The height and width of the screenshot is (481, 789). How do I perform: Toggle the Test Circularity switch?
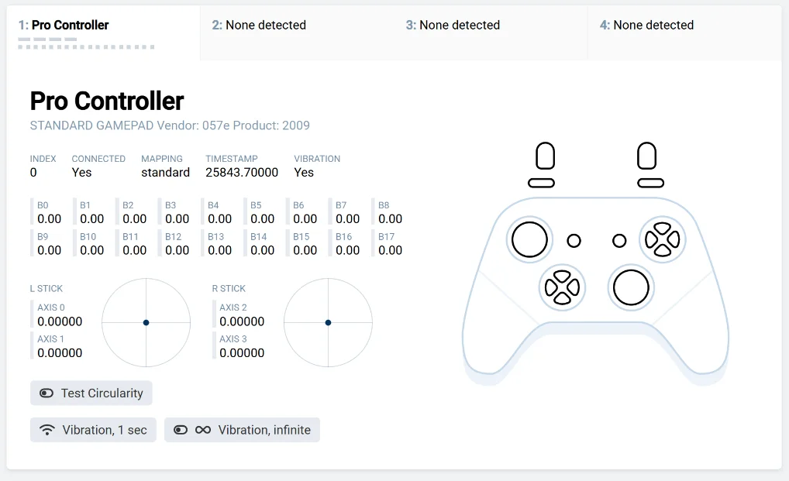click(x=91, y=393)
